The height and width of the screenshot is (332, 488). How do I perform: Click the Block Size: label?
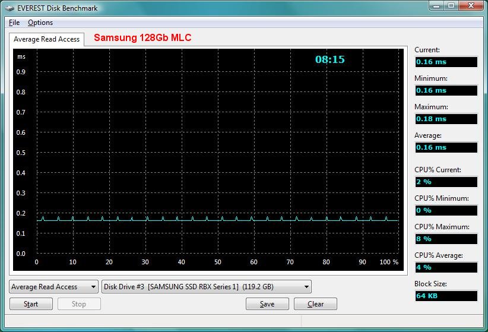pos(430,284)
